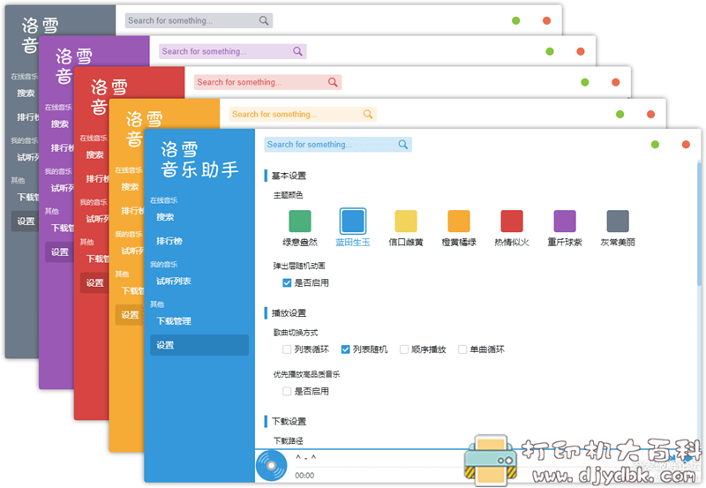Open 搜索 in the orange window sidebar
The image size is (706, 488).
[x=130, y=187]
